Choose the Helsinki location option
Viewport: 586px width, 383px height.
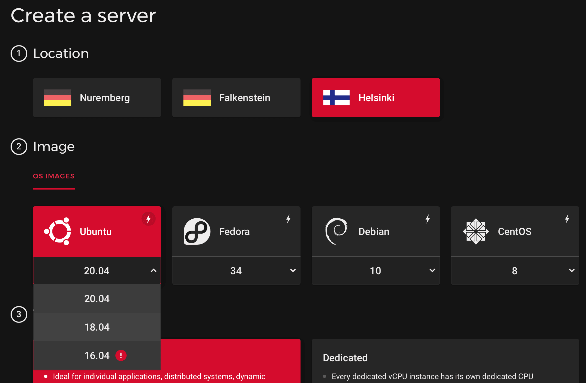tap(376, 98)
